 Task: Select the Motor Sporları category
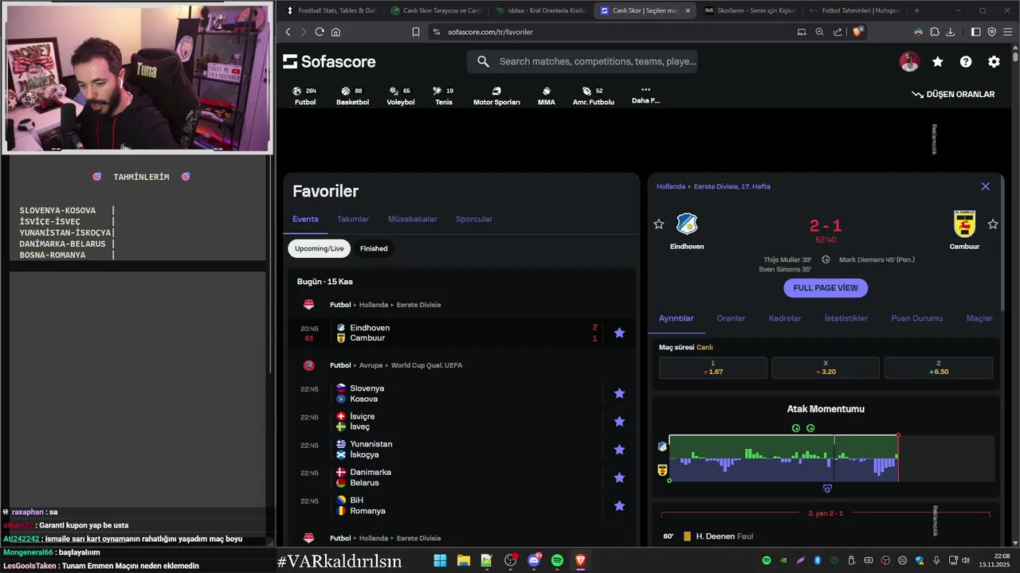point(496,96)
